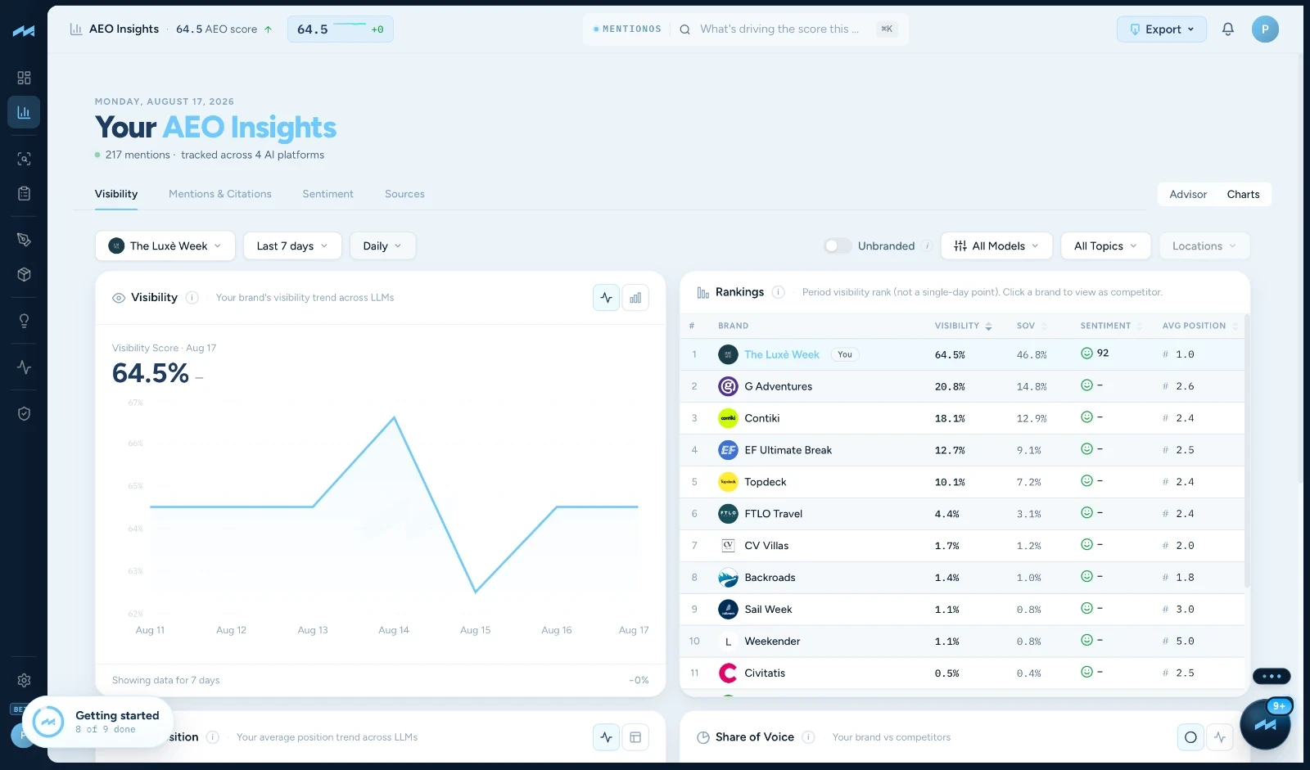1310x770 pixels.
Task: Open G Adventures as competitor
Action: point(779,386)
